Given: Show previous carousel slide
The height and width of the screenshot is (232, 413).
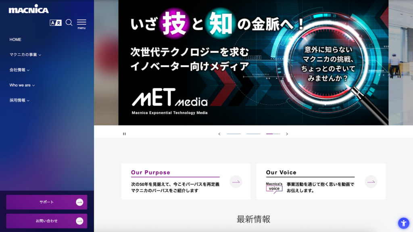Looking at the screenshot, I should point(219,134).
